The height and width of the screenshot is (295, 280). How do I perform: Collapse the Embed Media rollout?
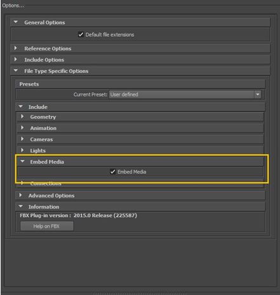(22, 162)
